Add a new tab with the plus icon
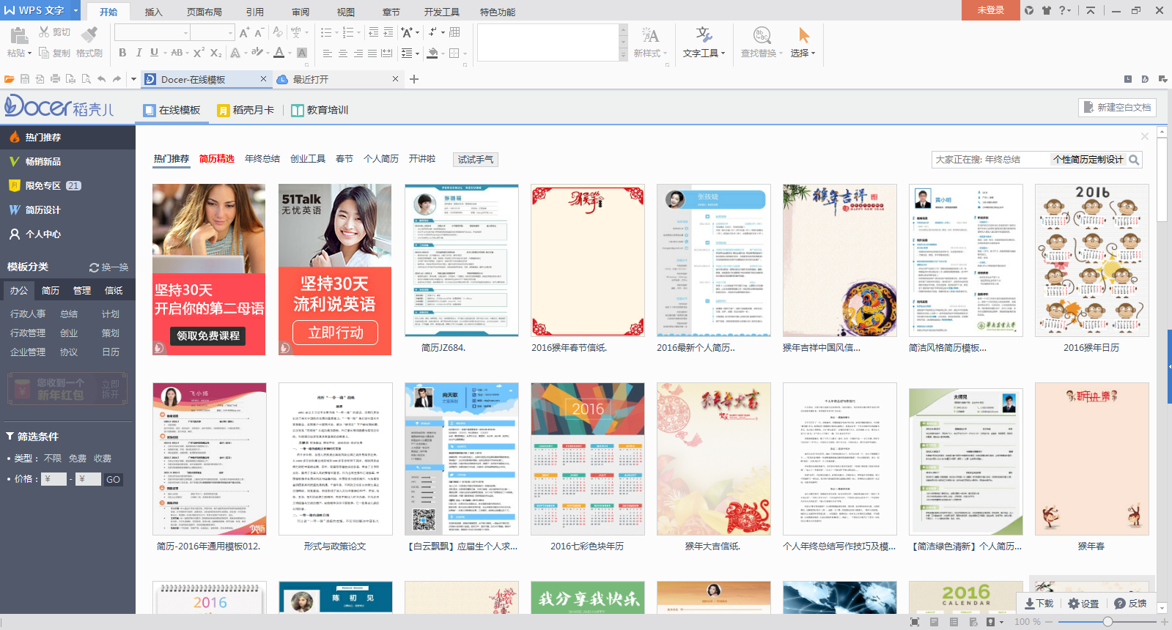This screenshot has width=1172, height=630. click(414, 79)
